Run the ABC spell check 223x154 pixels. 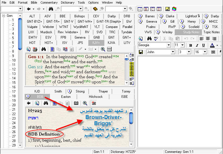coord(156,38)
